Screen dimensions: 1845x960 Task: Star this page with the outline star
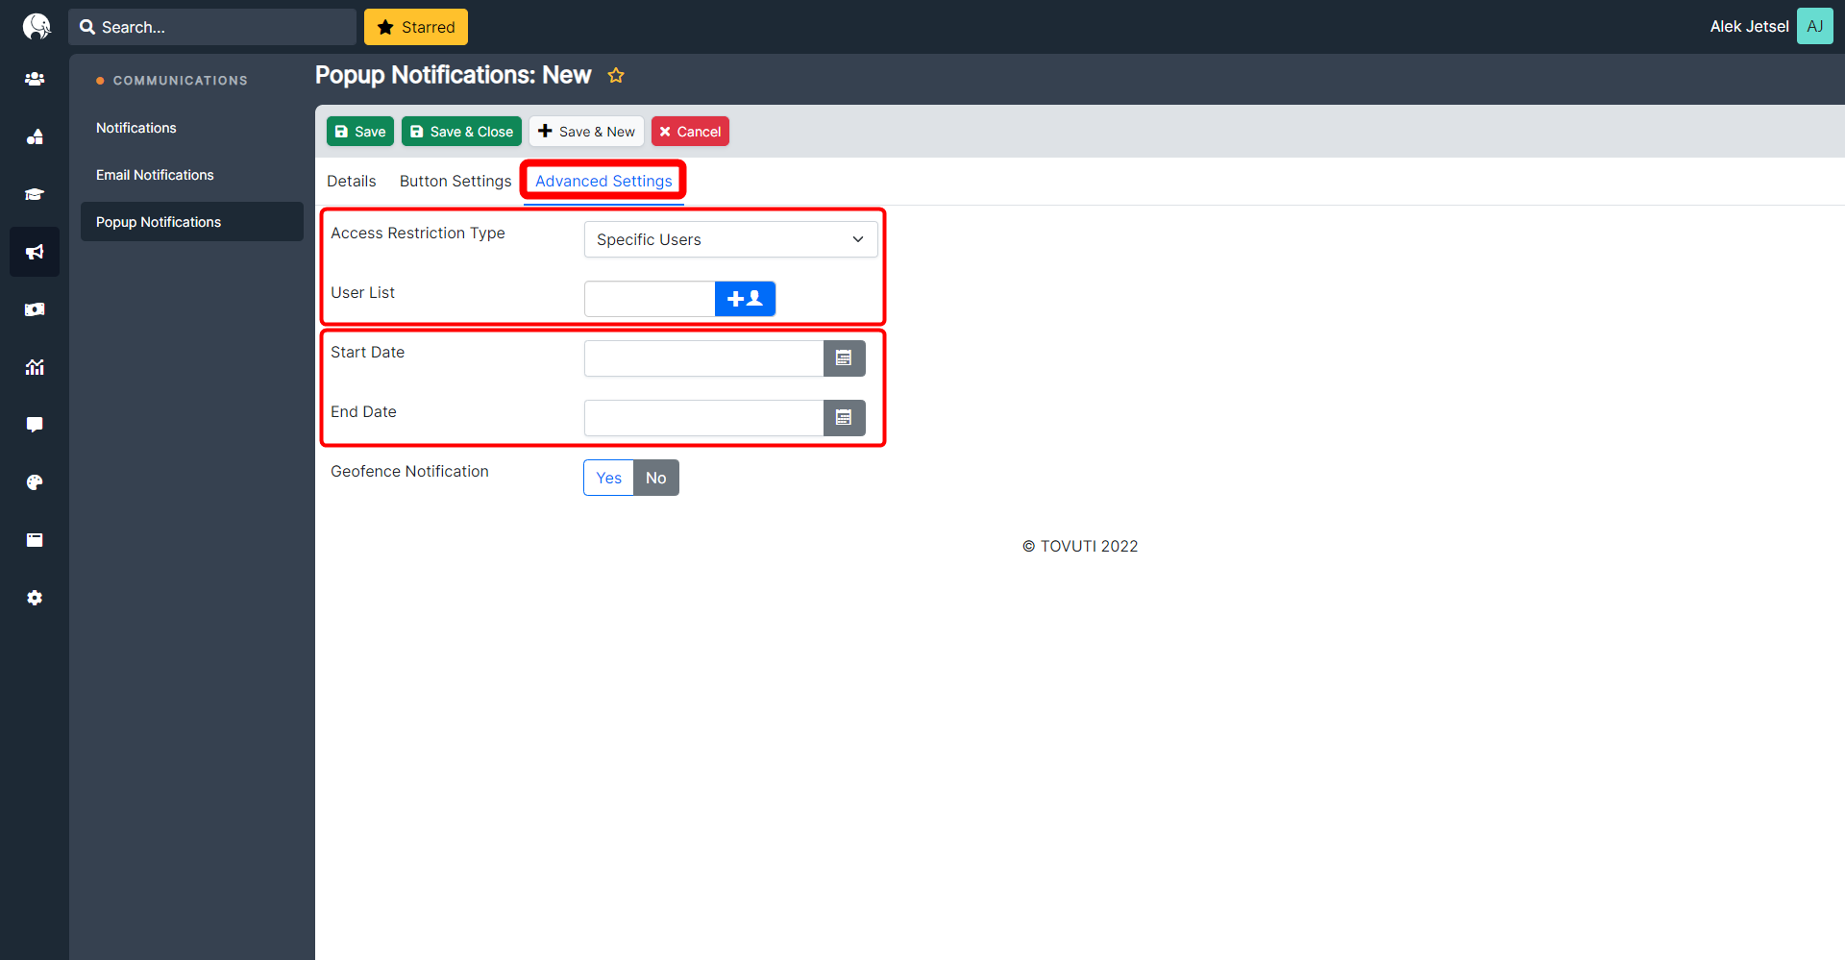coord(616,75)
